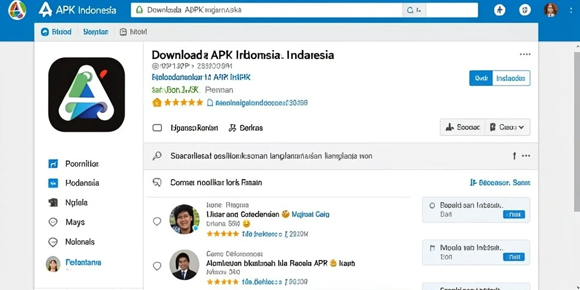Switch to the Blurod tab
The width and height of the screenshot is (580, 290).
pos(56,32)
